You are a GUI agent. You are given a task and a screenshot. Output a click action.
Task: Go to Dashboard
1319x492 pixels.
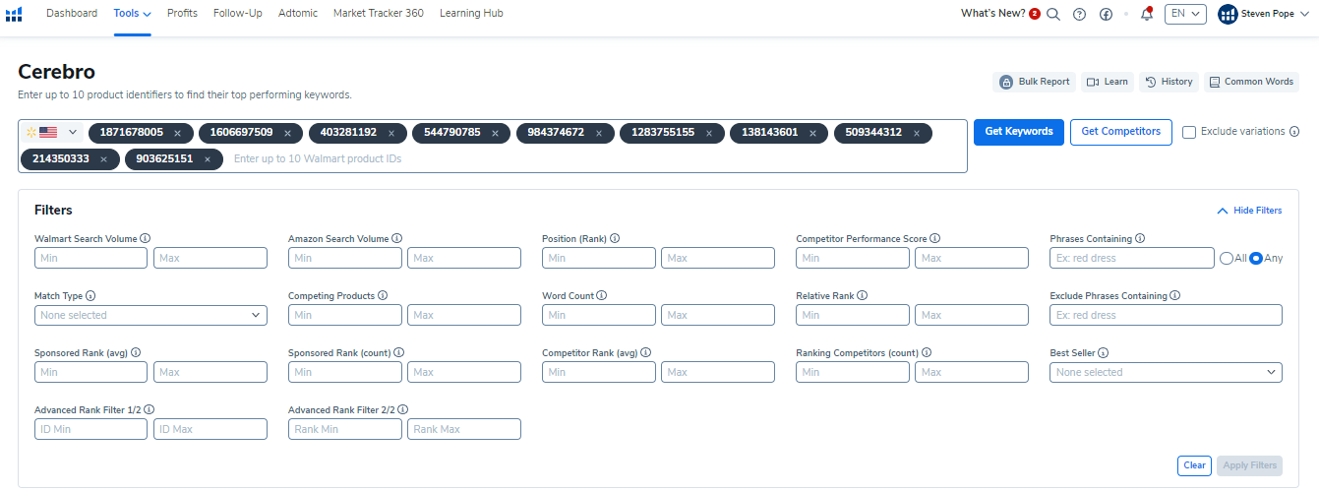click(x=72, y=14)
